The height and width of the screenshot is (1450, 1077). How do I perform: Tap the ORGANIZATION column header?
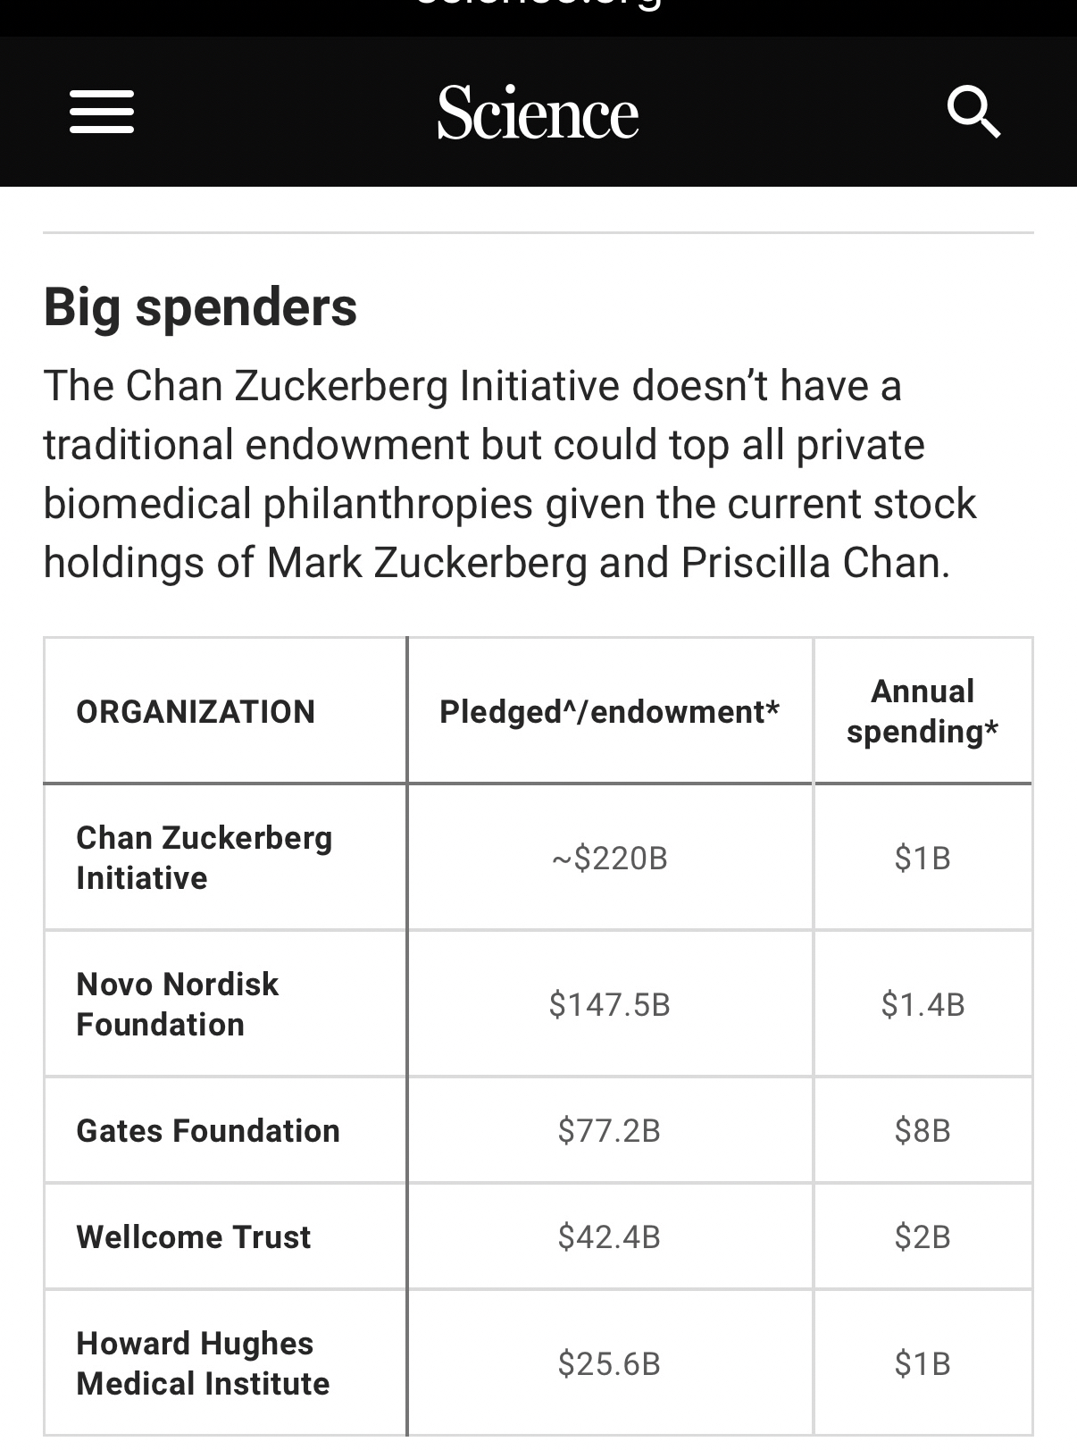[196, 712]
